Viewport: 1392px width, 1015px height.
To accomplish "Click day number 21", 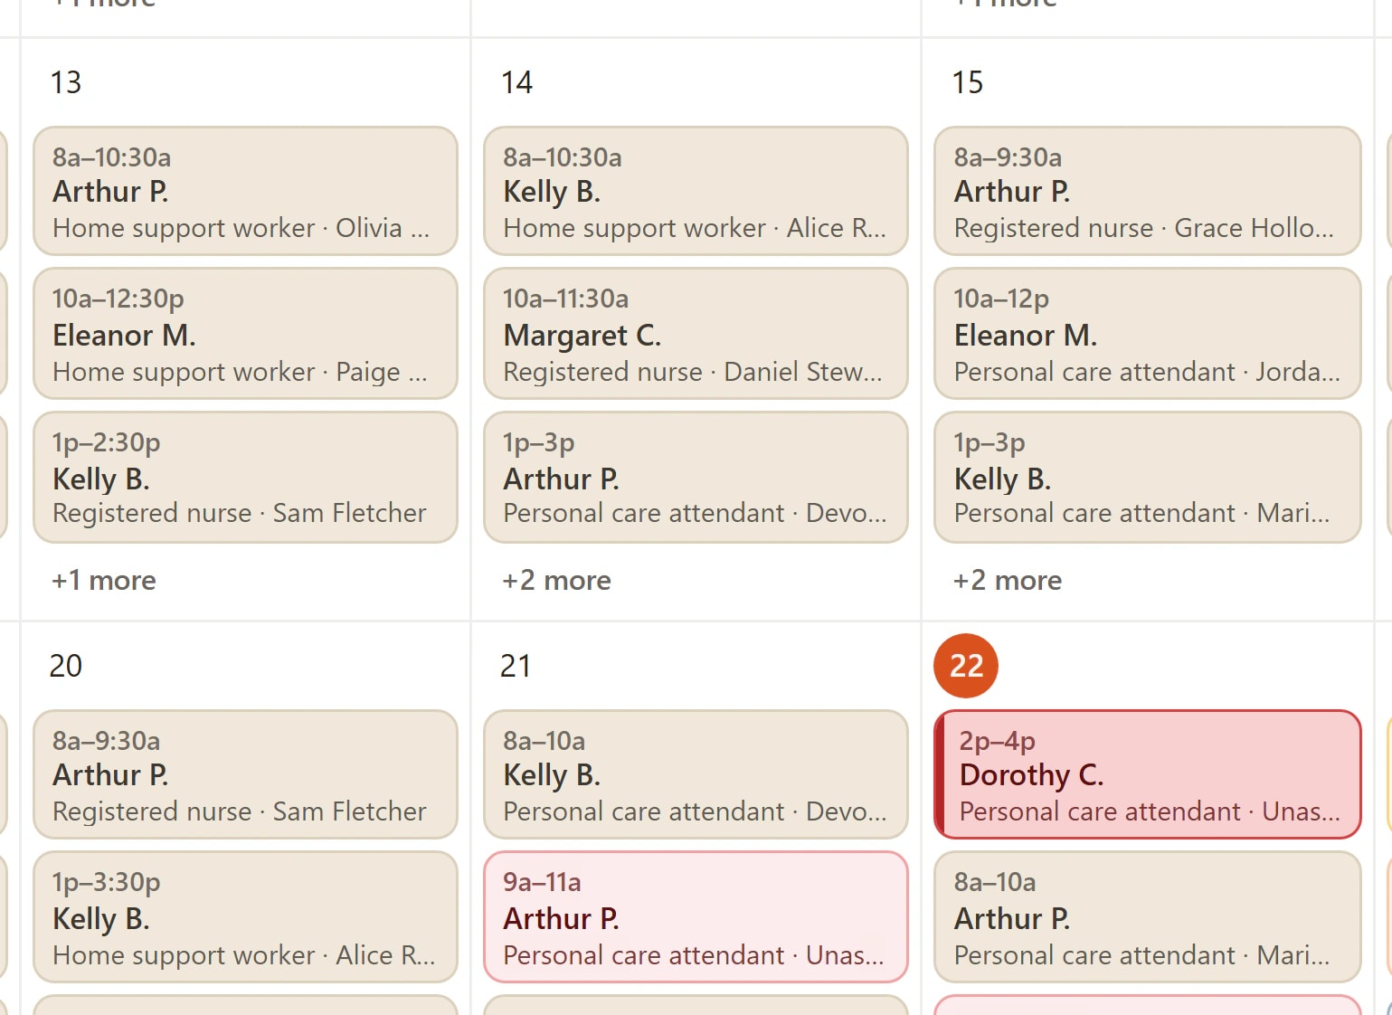I will (x=516, y=666).
